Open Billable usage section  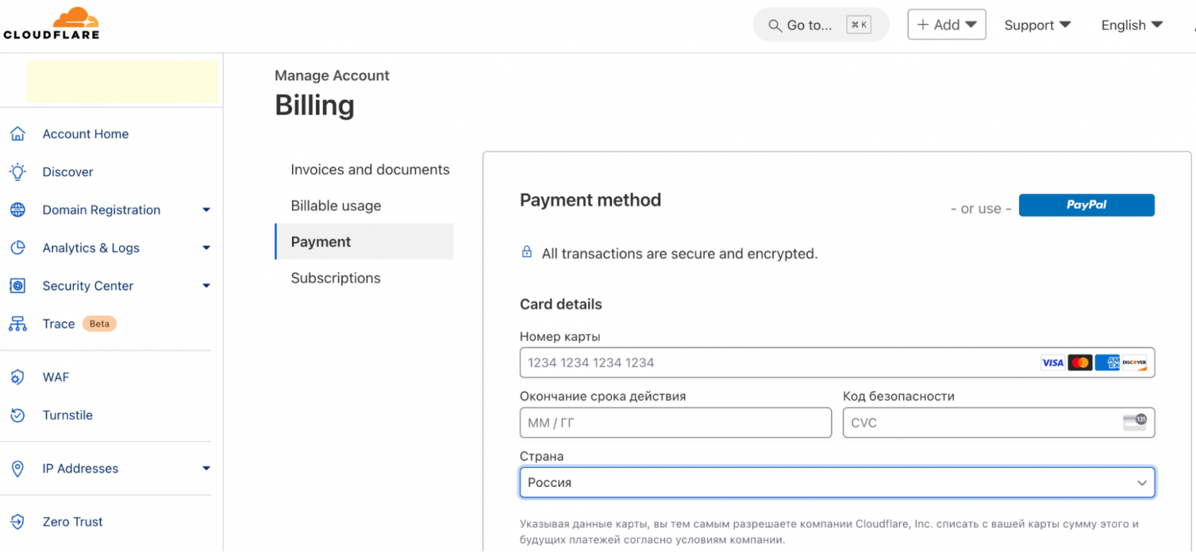336,206
